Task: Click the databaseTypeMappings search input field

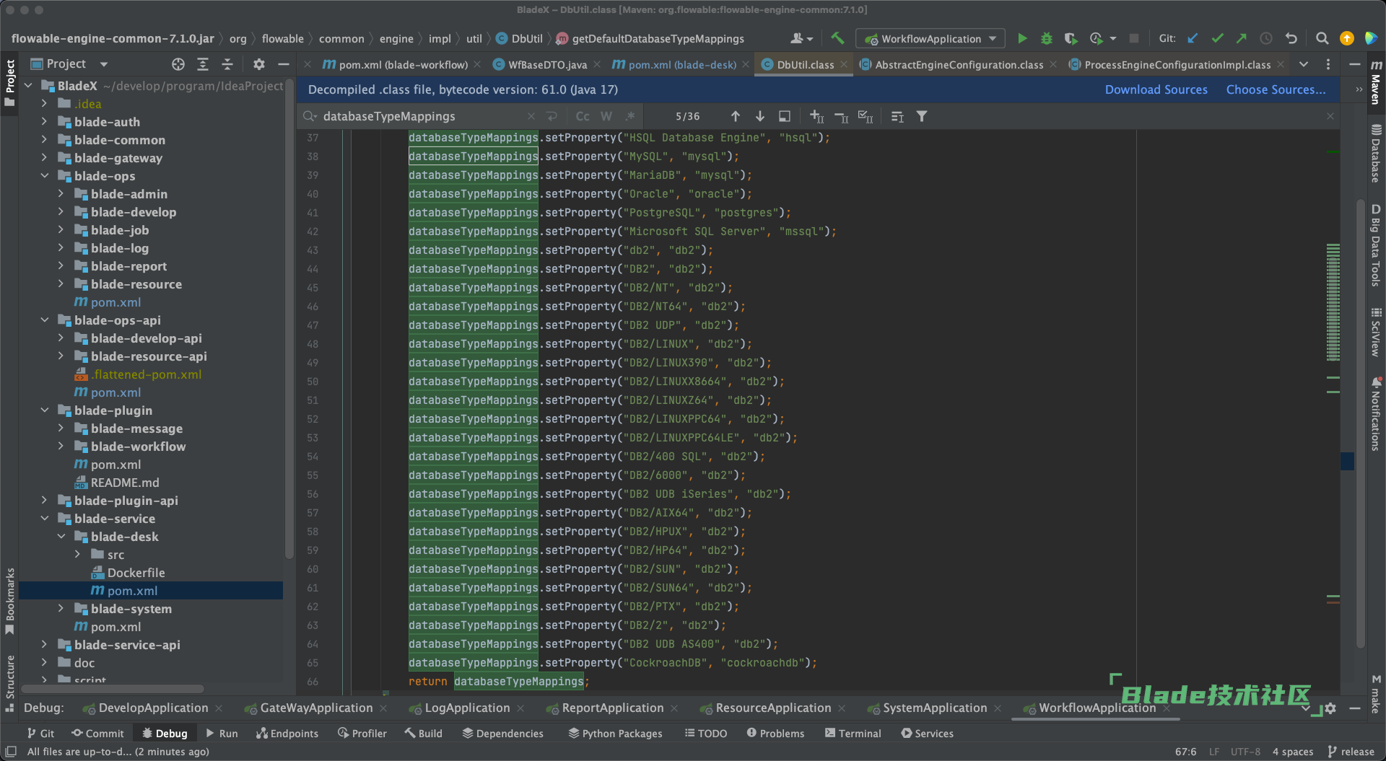Action: (419, 116)
